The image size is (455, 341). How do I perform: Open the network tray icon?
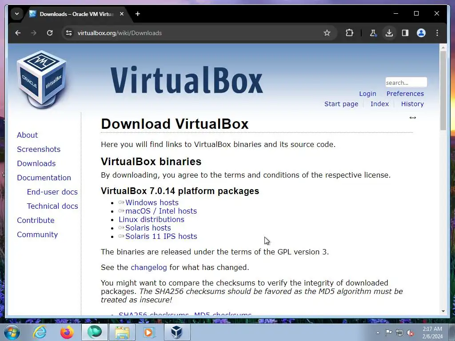pos(399,333)
